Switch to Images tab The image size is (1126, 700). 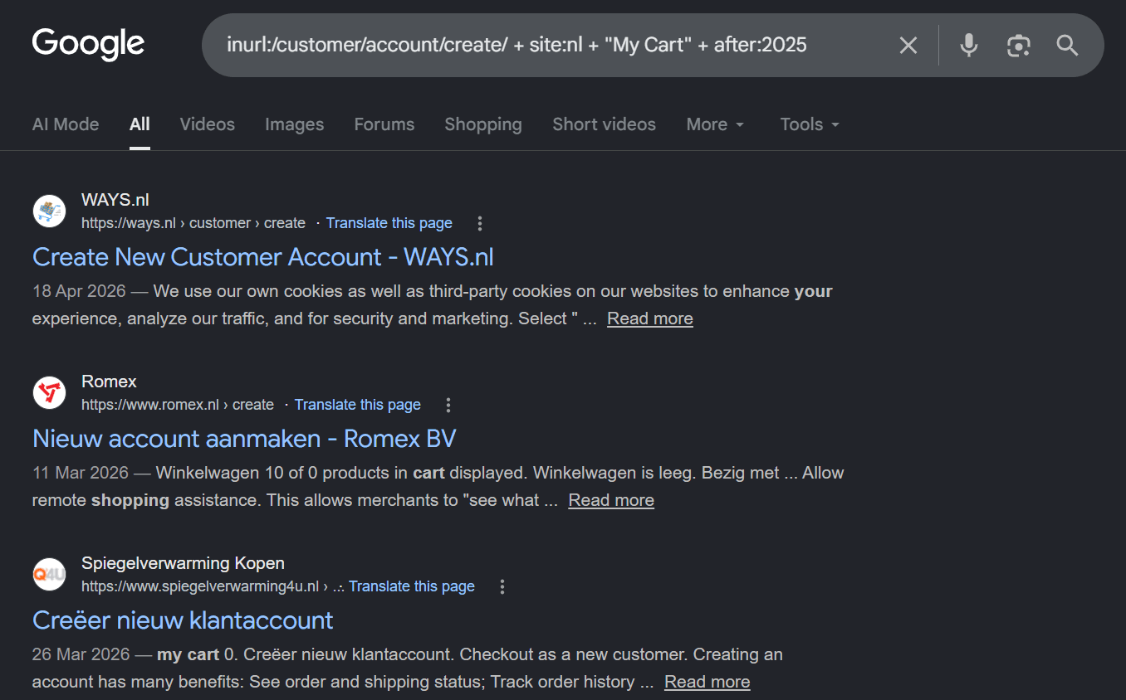click(x=295, y=124)
